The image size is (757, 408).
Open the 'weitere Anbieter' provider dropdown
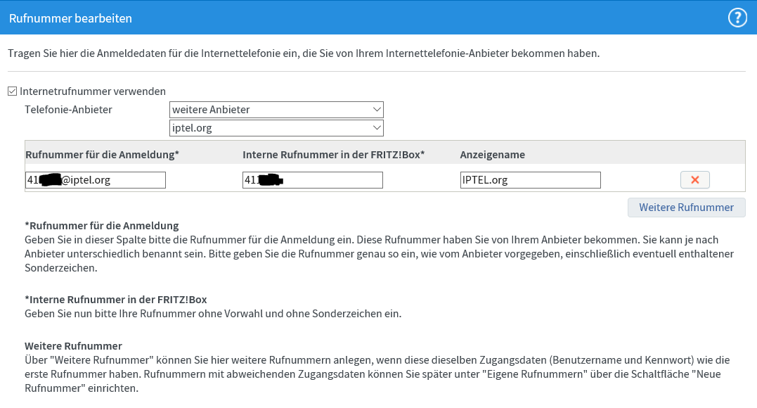click(x=276, y=110)
